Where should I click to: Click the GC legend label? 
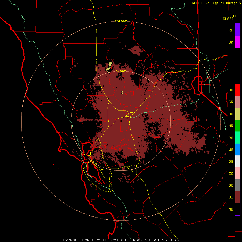tap(231, 185)
